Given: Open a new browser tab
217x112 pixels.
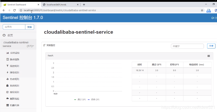Looking at the screenshot, I should (84, 5).
